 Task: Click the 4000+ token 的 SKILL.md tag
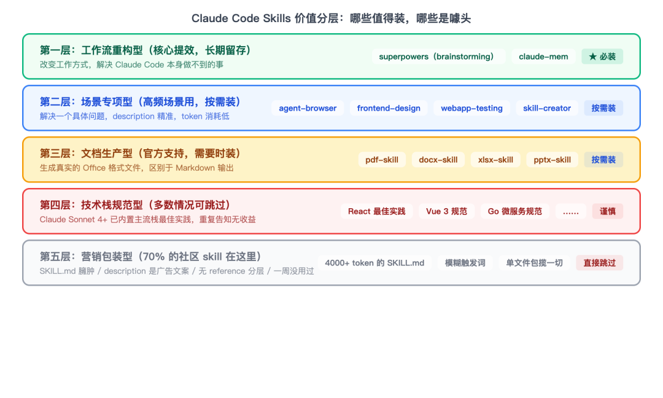(374, 263)
